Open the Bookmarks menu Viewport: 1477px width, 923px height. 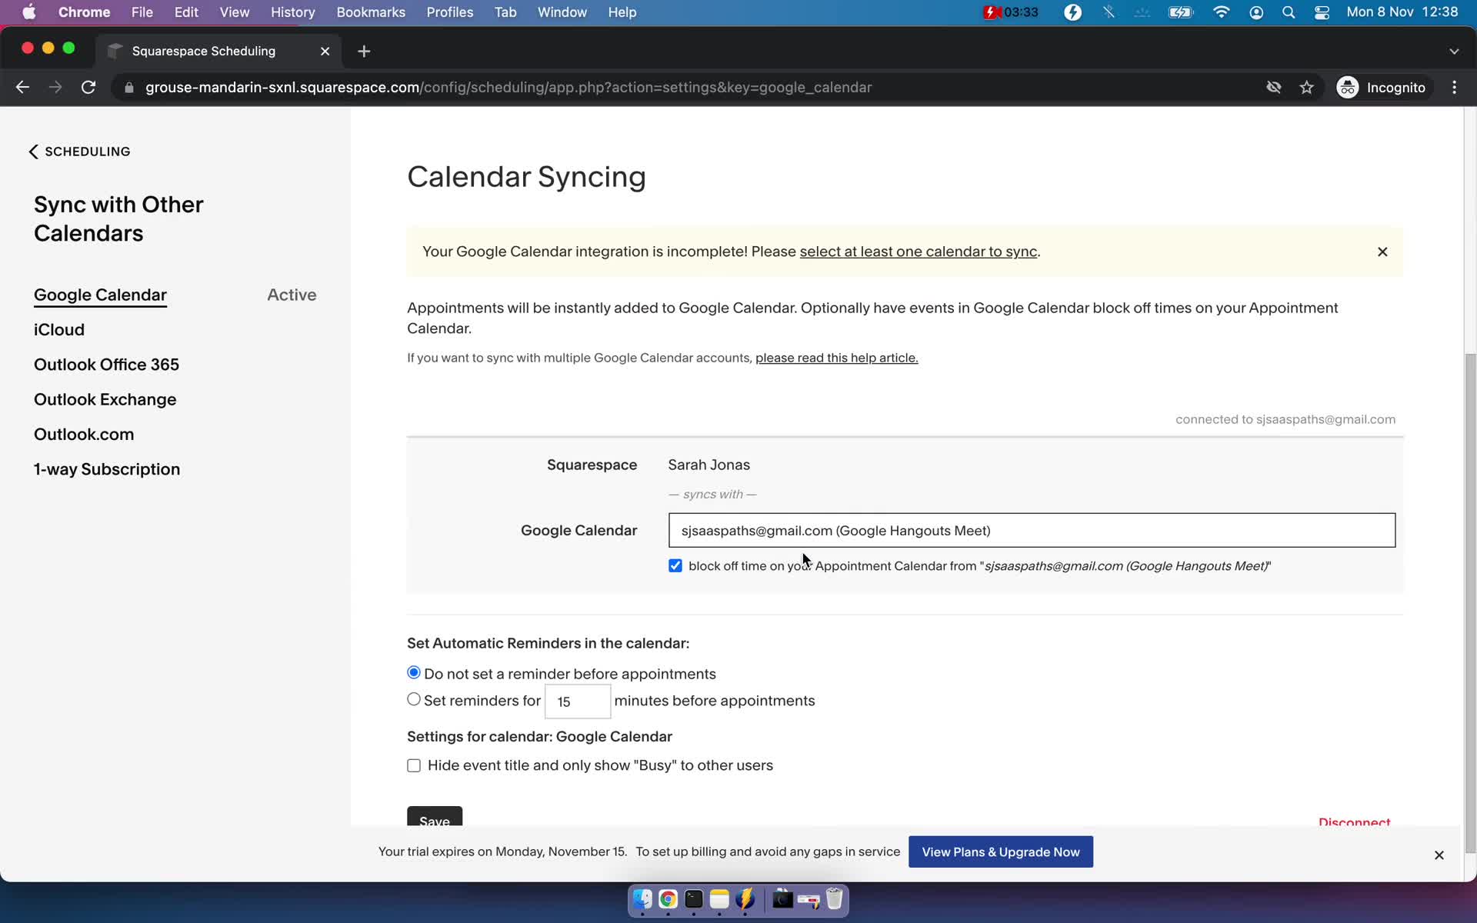371,12
